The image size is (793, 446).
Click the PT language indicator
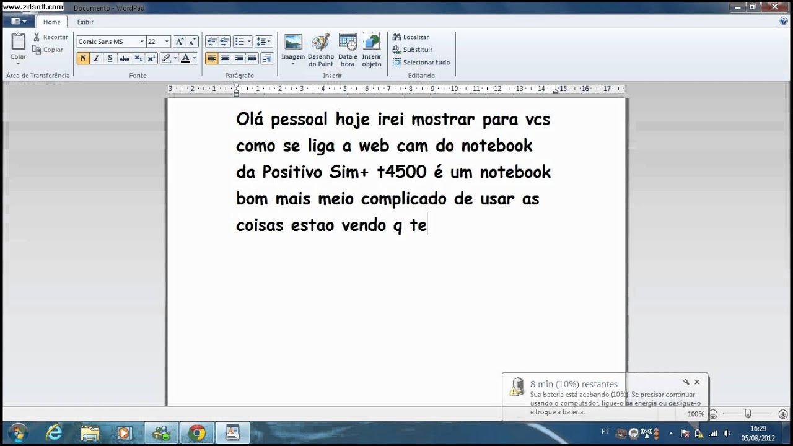tap(605, 432)
